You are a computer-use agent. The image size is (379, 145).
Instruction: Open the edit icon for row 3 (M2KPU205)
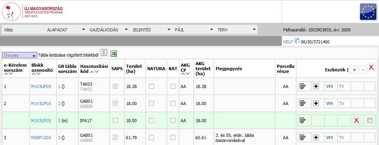click(x=303, y=138)
